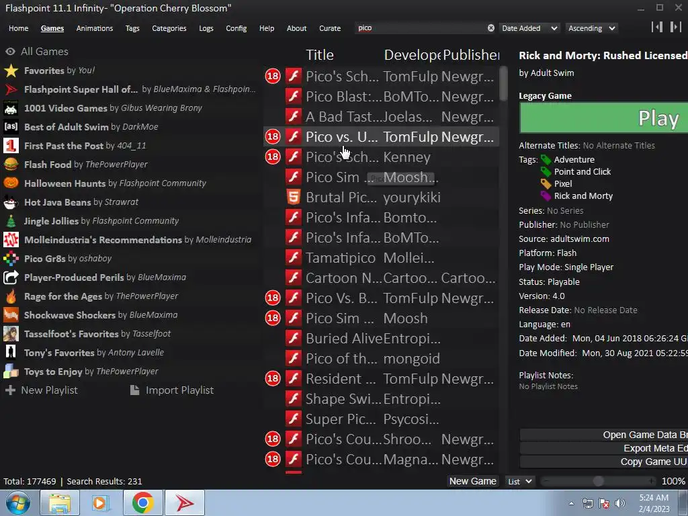Open the Date Added sort dropdown

(530, 28)
